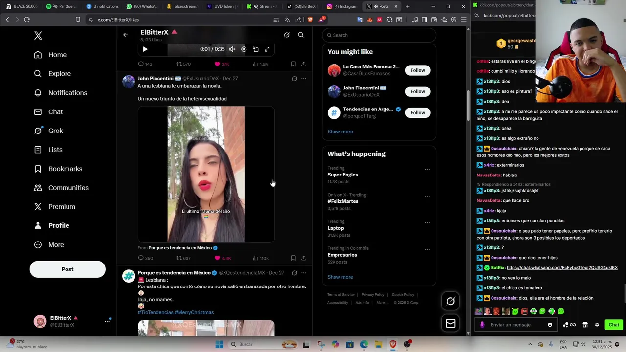Screen dimensions: 626x352
Task: Click the Search X input field
Action: point(379,35)
